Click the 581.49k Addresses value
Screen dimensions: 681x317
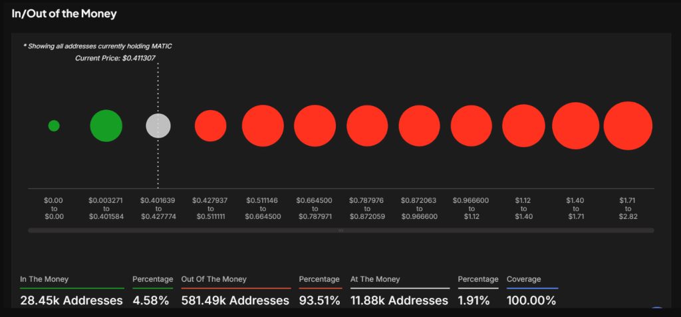tap(235, 300)
